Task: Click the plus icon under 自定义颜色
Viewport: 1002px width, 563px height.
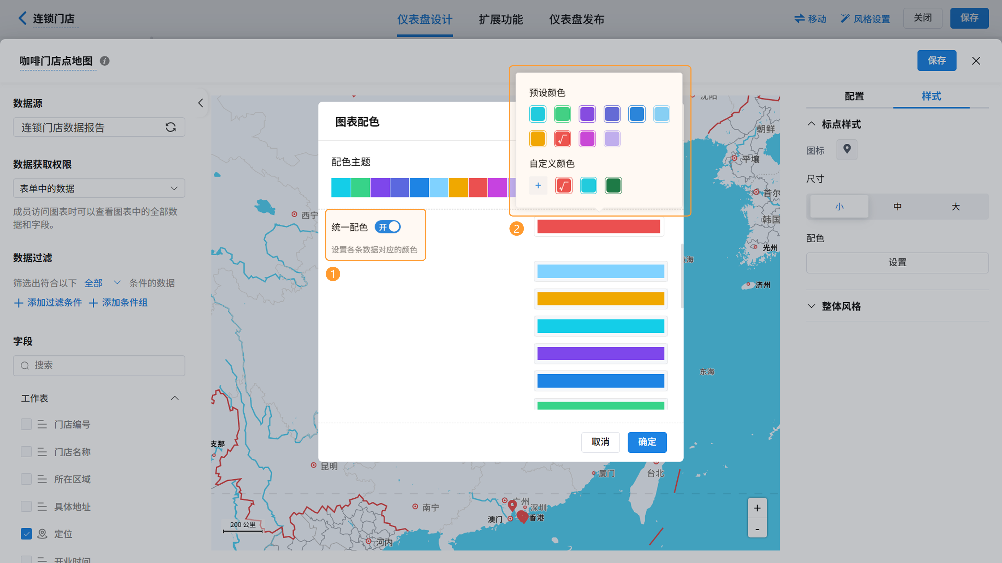Action: pyautogui.click(x=538, y=185)
